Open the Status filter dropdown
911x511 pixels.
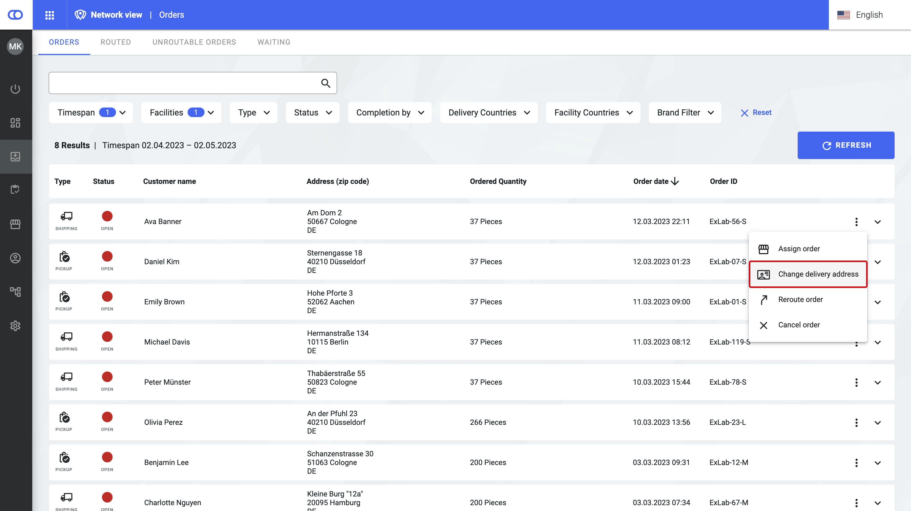click(313, 113)
